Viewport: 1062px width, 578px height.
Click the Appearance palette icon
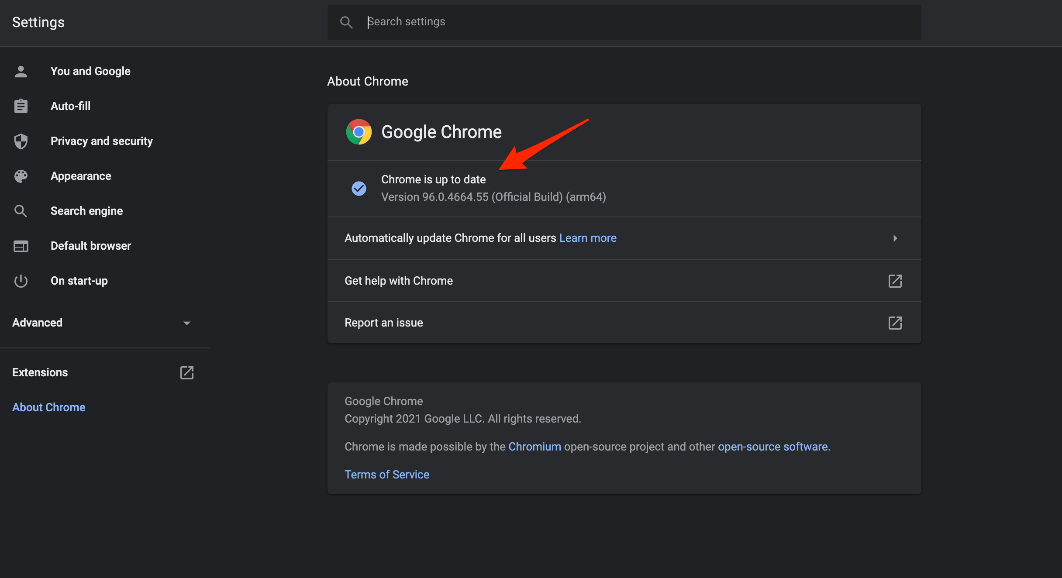pos(21,175)
